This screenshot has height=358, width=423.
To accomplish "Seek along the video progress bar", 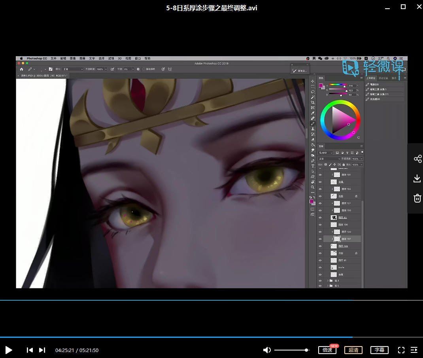I will click(211, 337).
